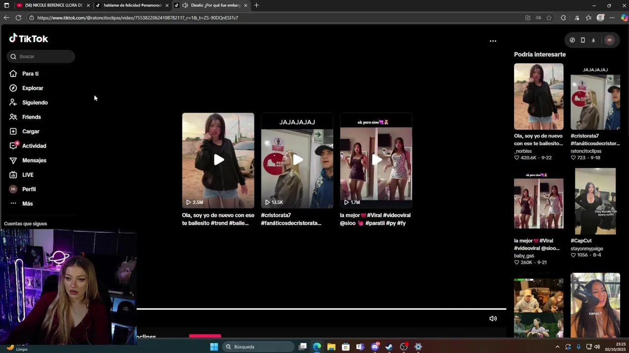Open #cristorata7 caption under center video
This screenshot has width=629, height=353.
point(291,219)
